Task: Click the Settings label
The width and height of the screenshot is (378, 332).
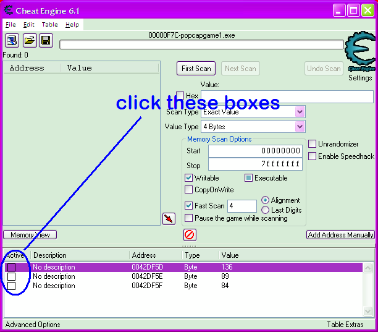Action: [x=360, y=78]
